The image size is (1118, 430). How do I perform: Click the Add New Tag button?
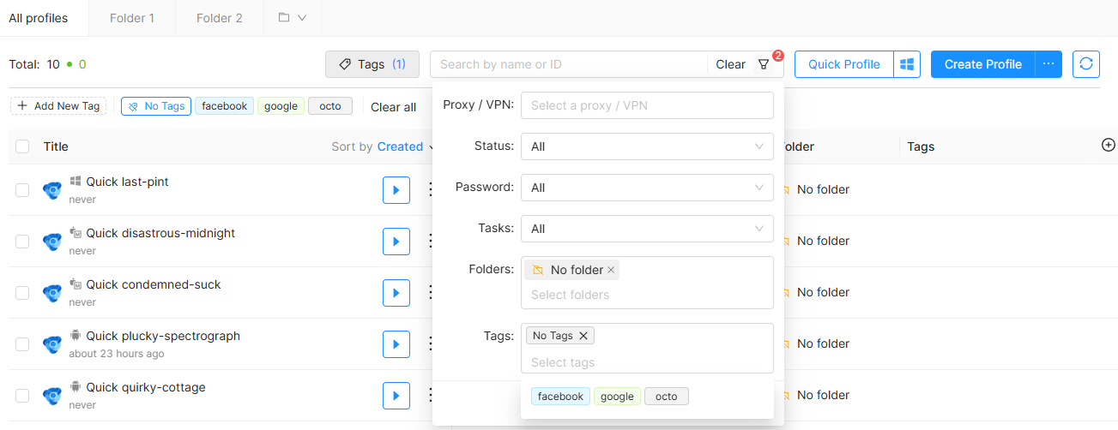58,106
